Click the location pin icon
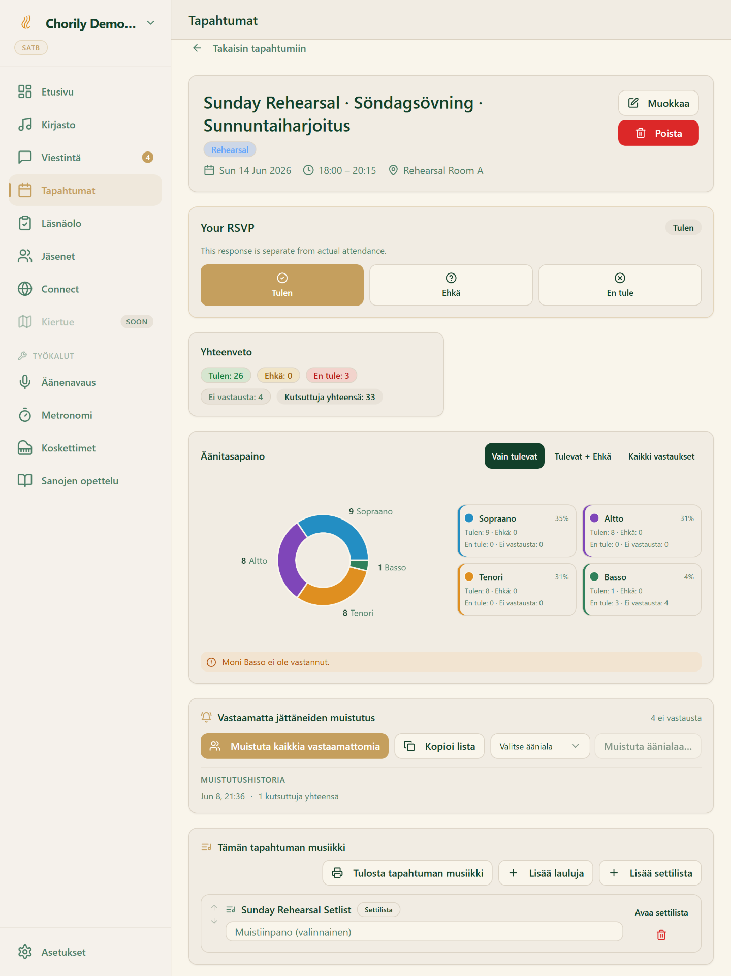This screenshot has width=731, height=976. pyautogui.click(x=393, y=170)
